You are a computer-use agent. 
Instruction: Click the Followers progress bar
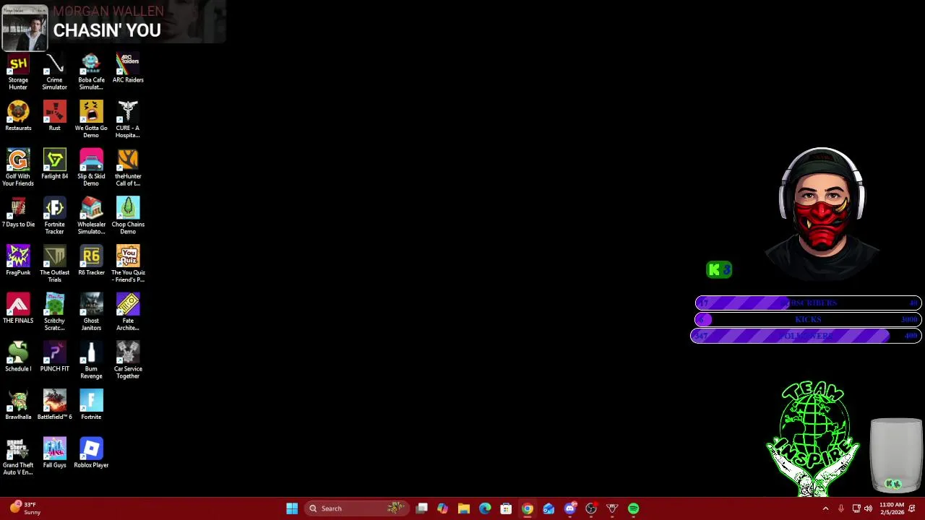[x=806, y=336]
